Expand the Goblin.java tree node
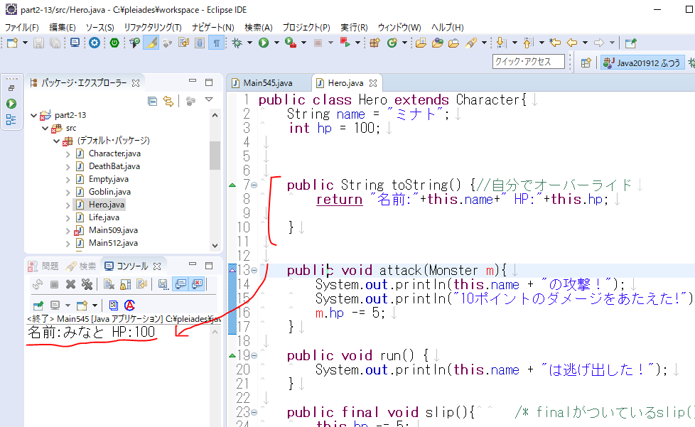This screenshot has height=427, width=695. click(x=68, y=193)
